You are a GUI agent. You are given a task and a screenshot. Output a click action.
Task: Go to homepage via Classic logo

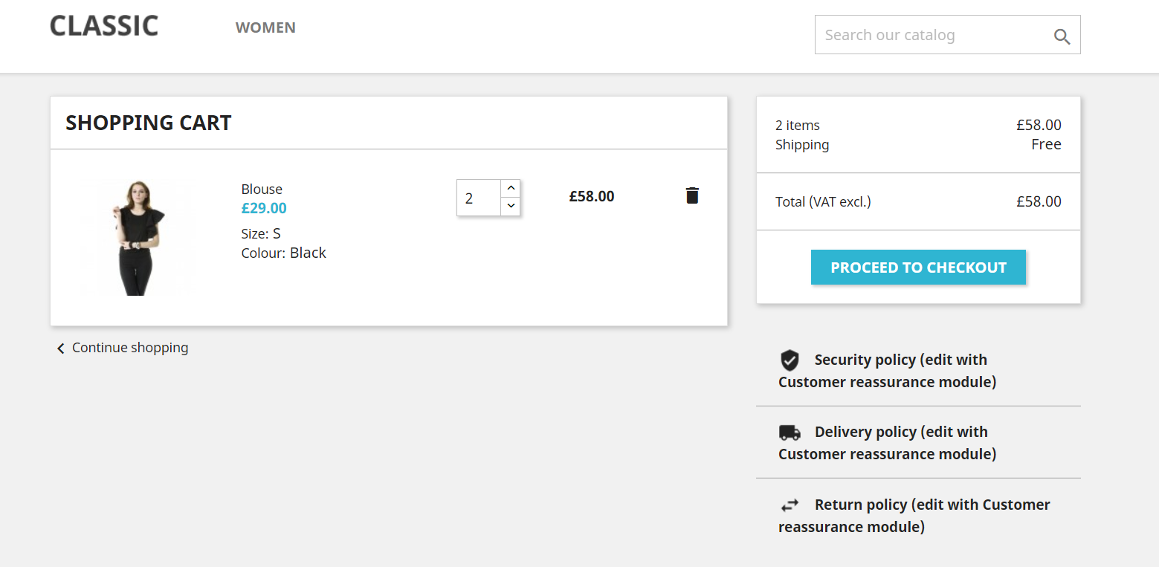click(104, 26)
